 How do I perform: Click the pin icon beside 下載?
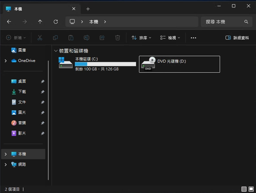[42, 92]
